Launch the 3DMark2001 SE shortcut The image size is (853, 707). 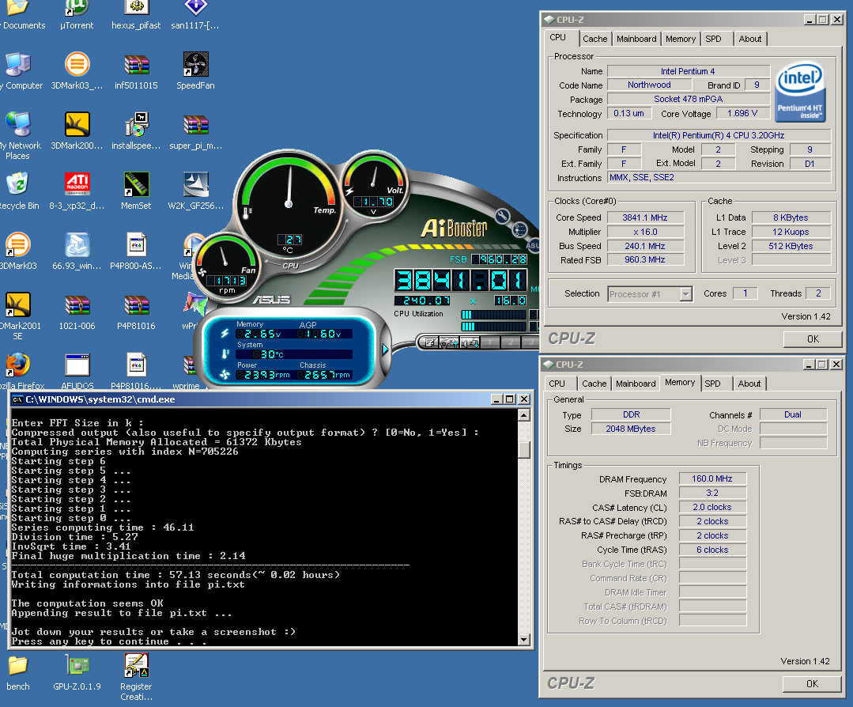tap(18, 316)
